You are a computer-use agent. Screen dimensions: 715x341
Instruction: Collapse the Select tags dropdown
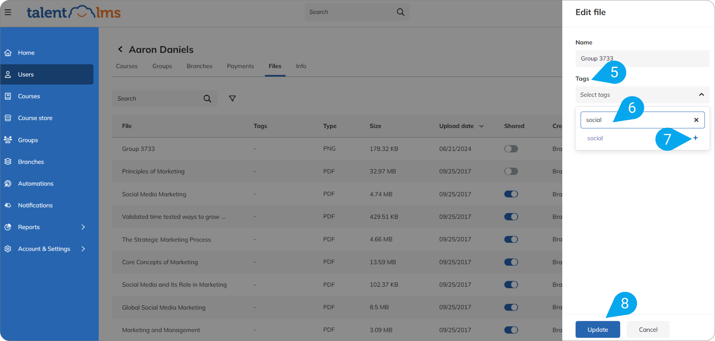coord(701,95)
